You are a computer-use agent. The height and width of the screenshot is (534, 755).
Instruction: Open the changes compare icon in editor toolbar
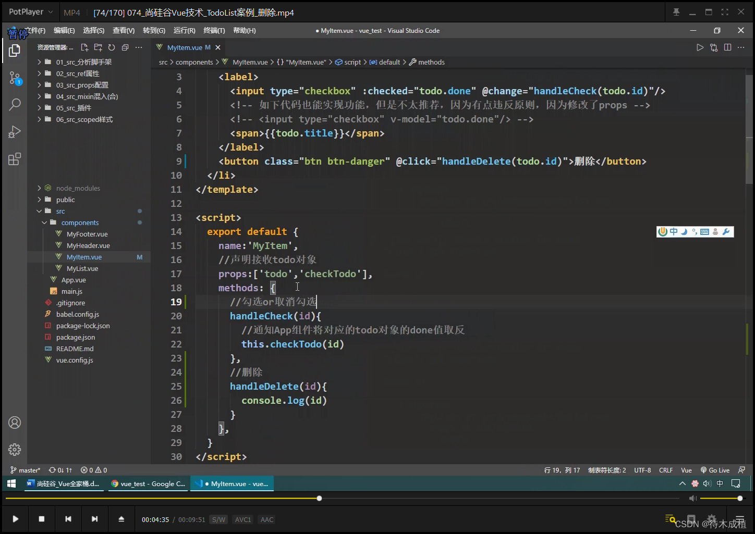pyautogui.click(x=714, y=47)
